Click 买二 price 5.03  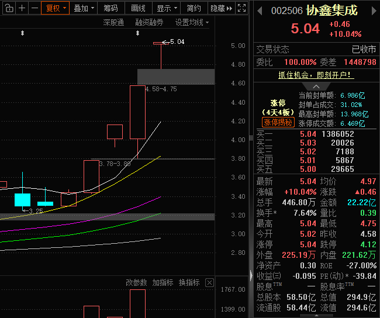(308, 143)
